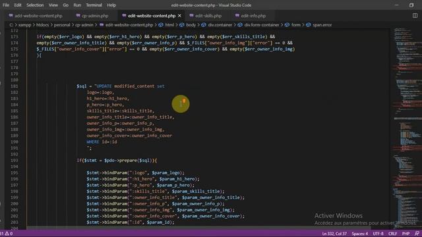Select personal in the breadcrumb
This screenshot has height=237, width=422.
pyautogui.click(x=62, y=25)
